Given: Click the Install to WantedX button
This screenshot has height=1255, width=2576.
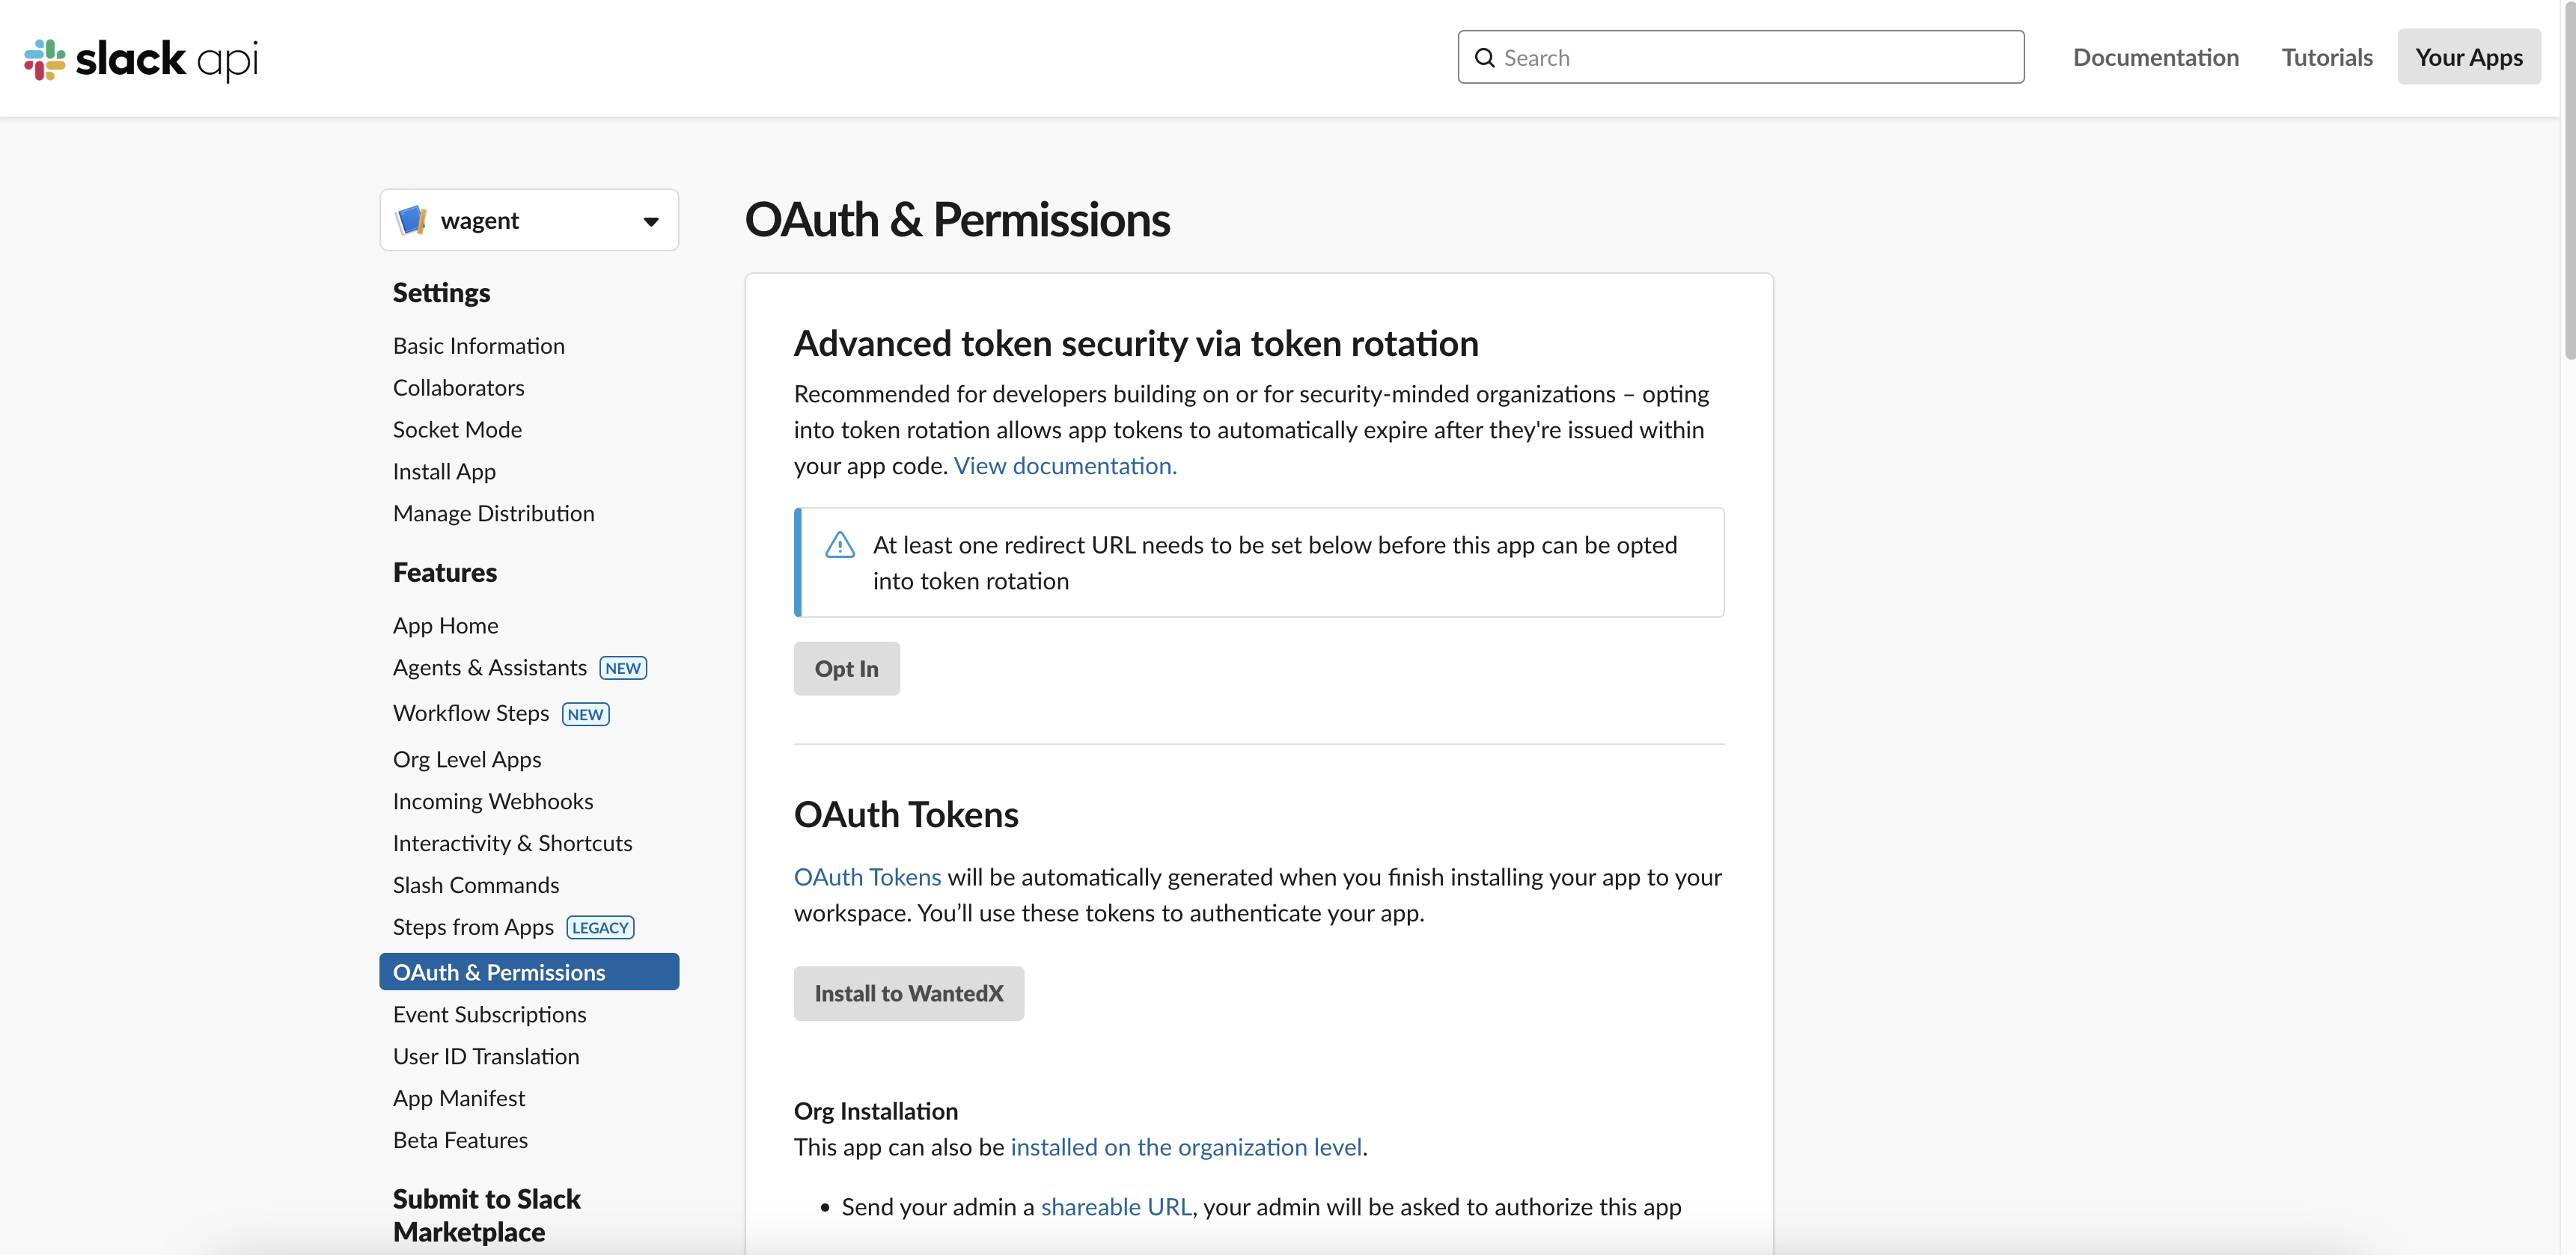Looking at the screenshot, I should (x=909, y=993).
